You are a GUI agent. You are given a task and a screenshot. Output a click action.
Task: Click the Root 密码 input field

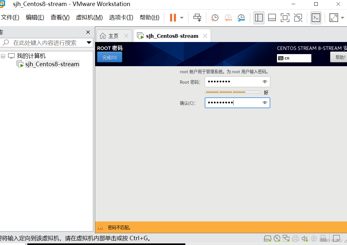pos(237,82)
